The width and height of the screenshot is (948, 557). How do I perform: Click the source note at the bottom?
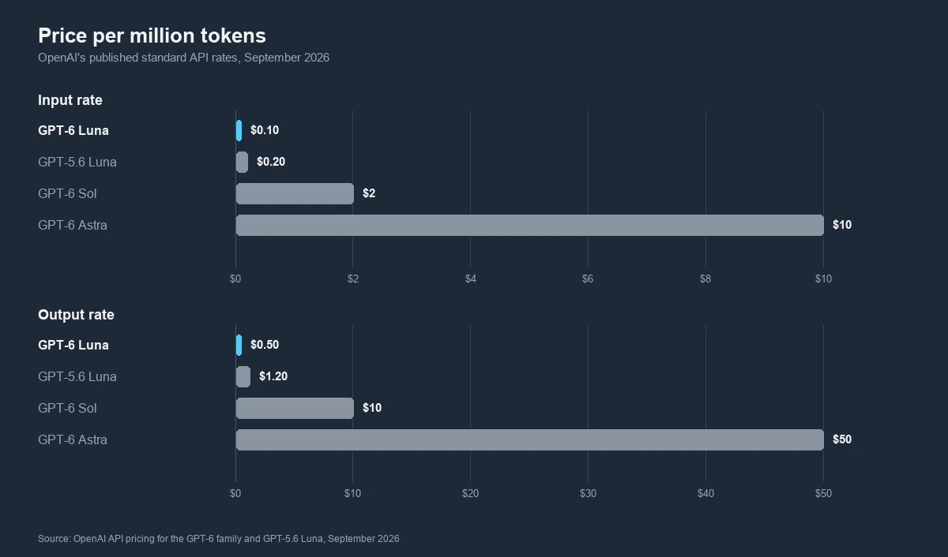(x=219, y=539)
